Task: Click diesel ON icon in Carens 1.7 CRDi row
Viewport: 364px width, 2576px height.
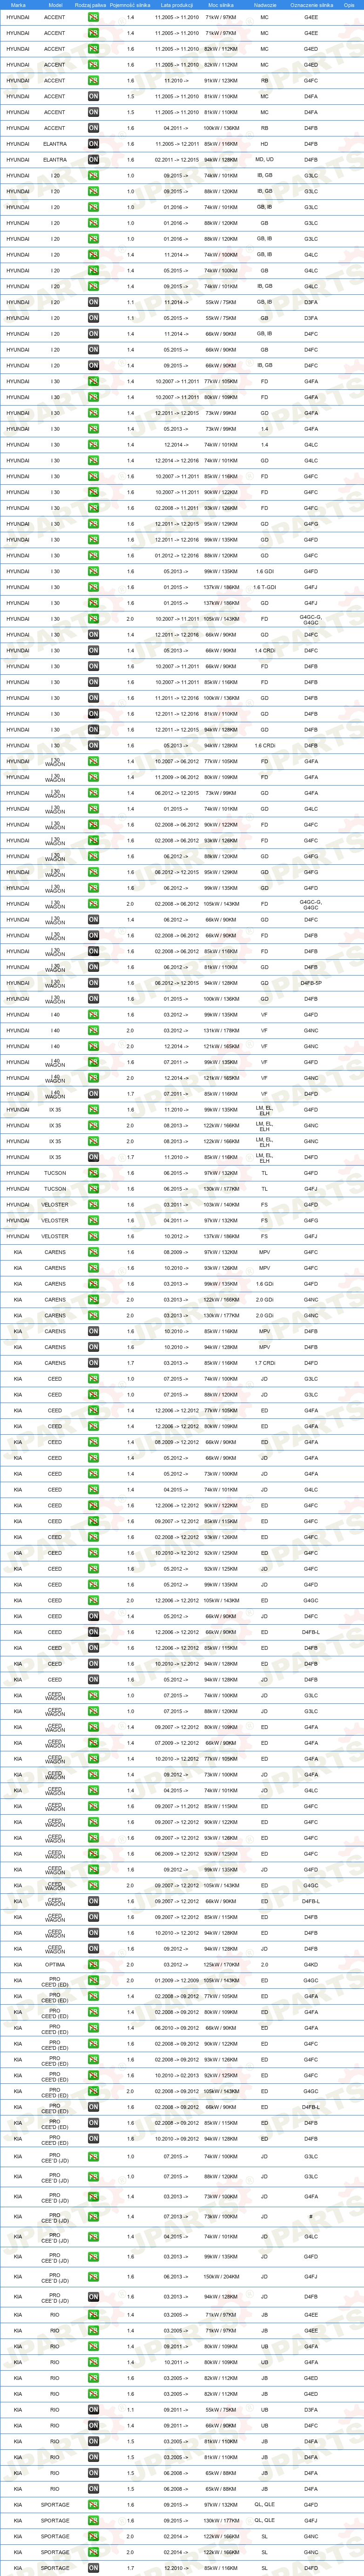Action: coord(93,1363)
